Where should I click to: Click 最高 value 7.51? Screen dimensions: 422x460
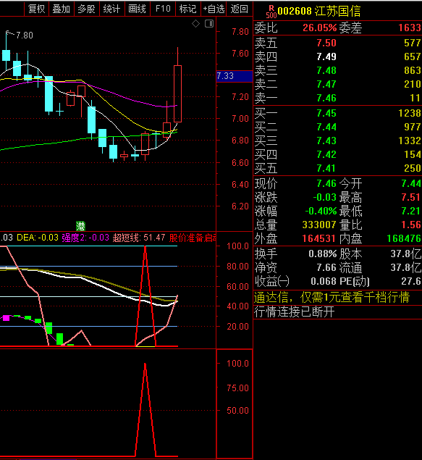click(x=411, y=198)
